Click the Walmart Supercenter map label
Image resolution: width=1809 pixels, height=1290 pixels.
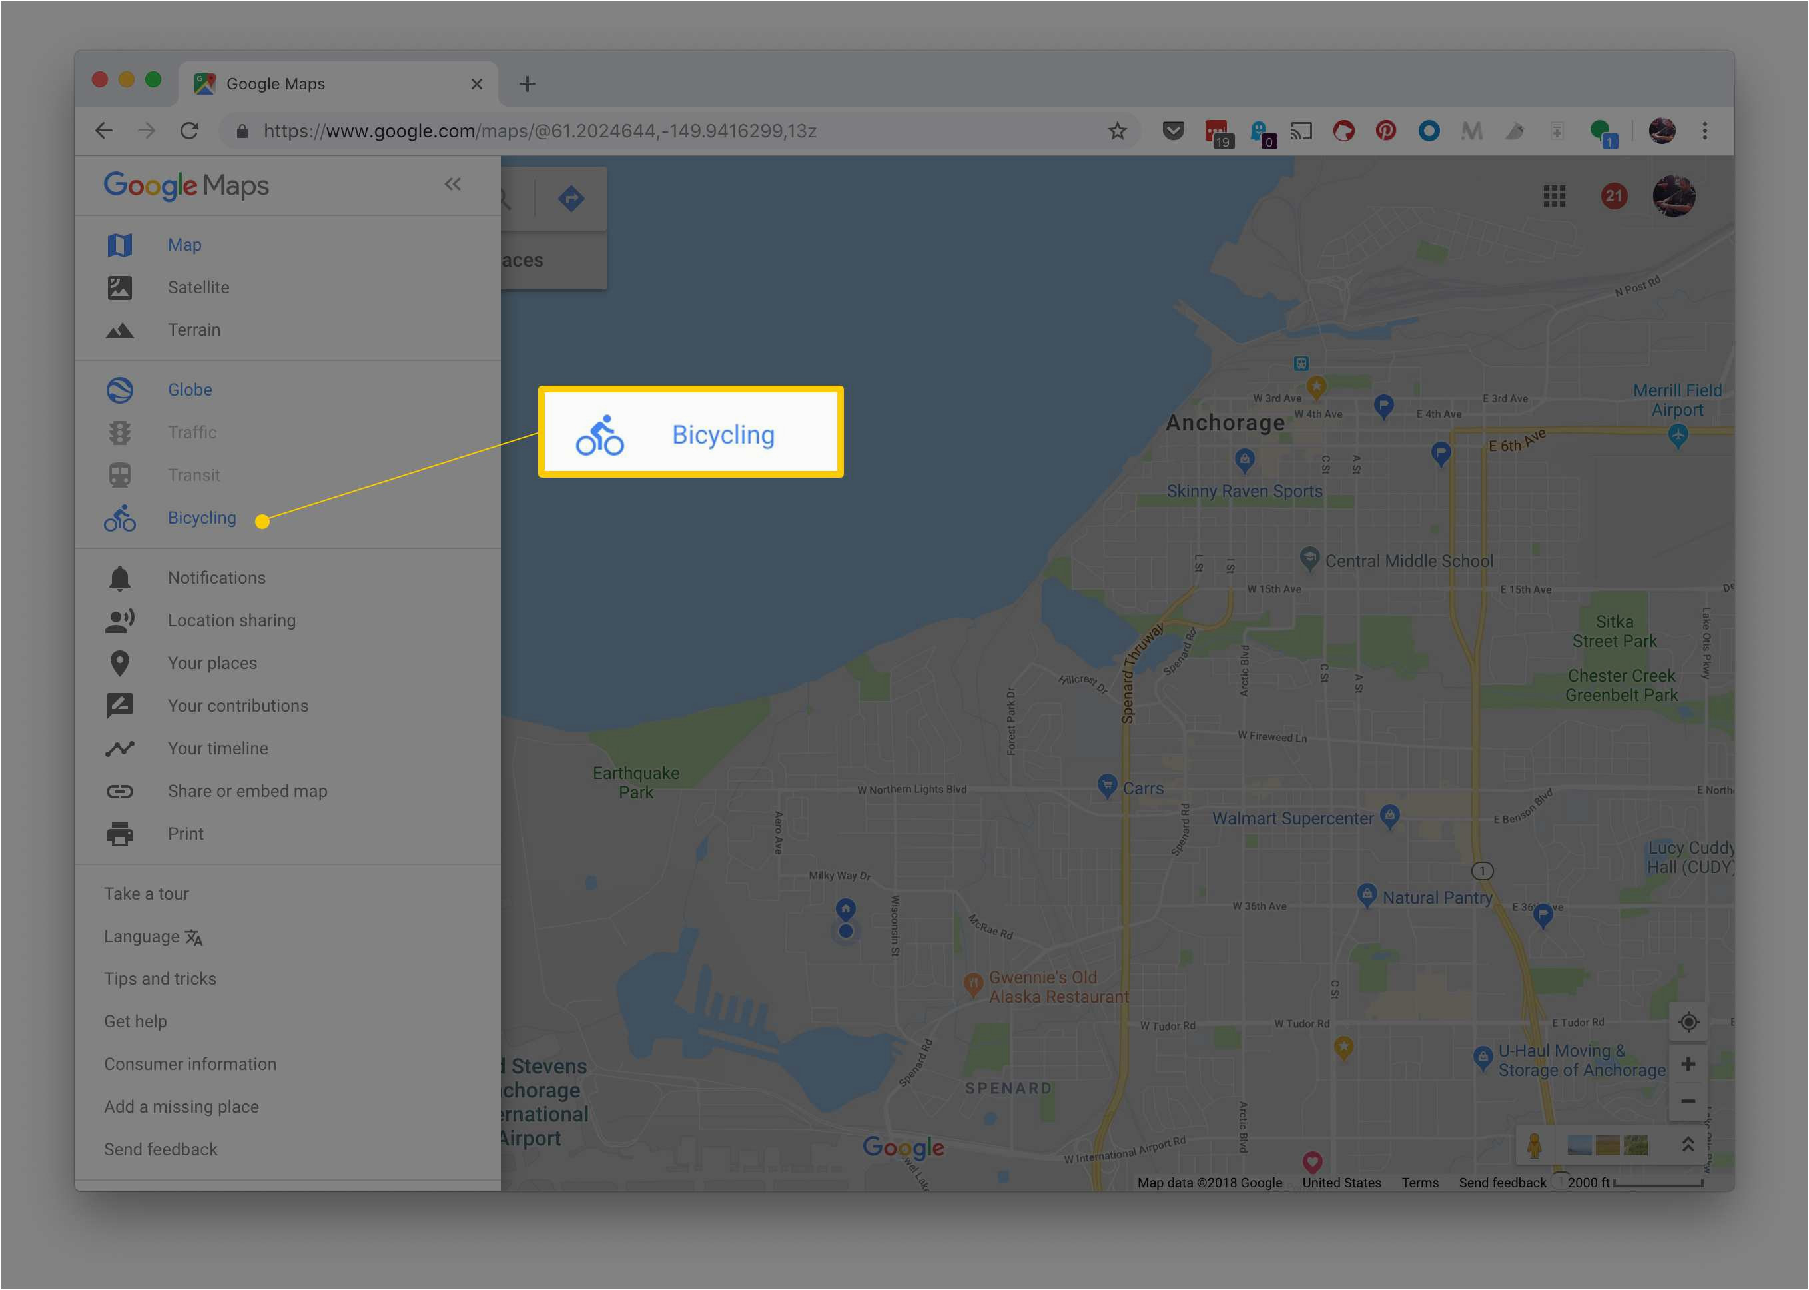pos(1293,819)
